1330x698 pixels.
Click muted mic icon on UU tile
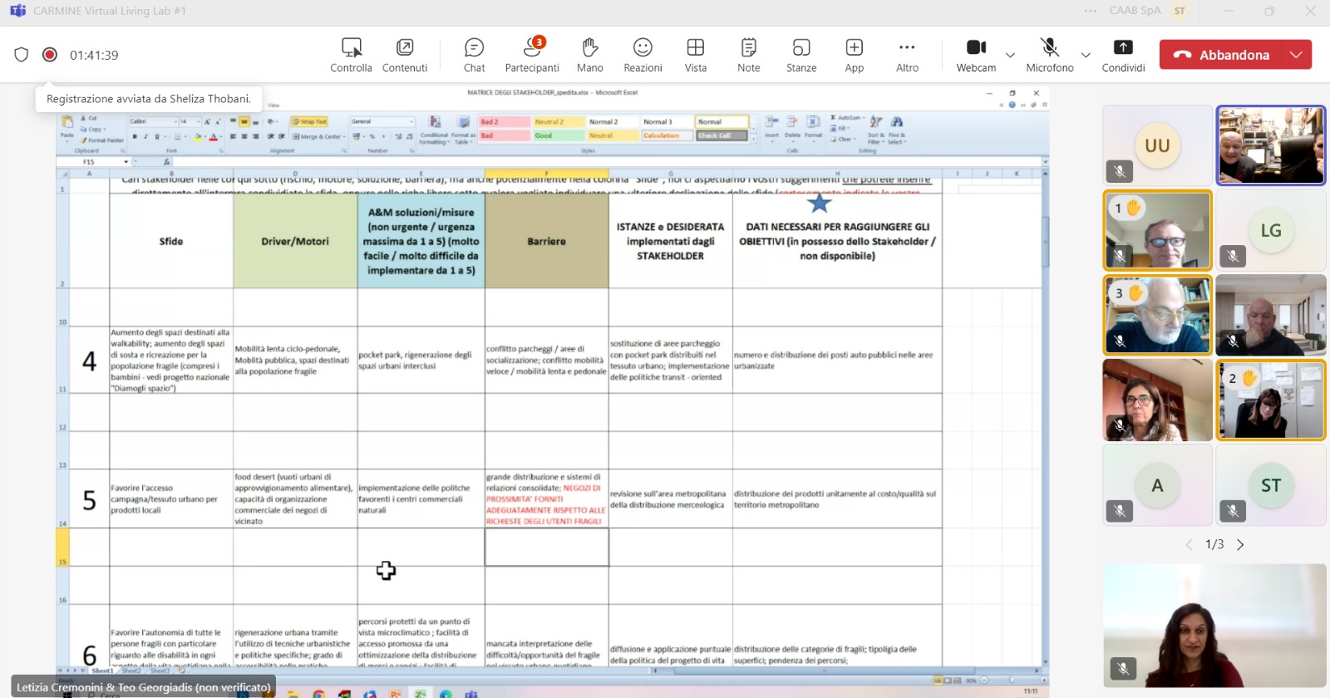[1120, 171]
